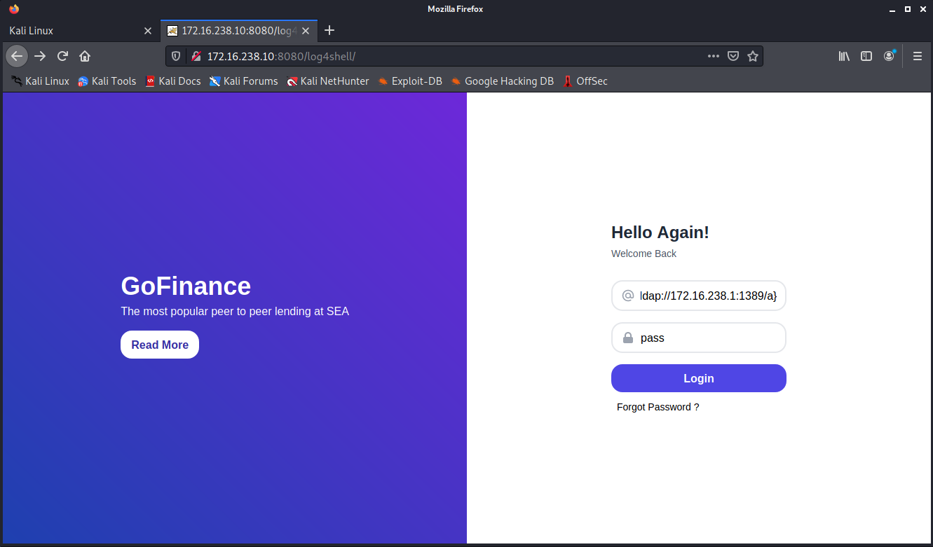Click the Read More button

pos(159,344)
